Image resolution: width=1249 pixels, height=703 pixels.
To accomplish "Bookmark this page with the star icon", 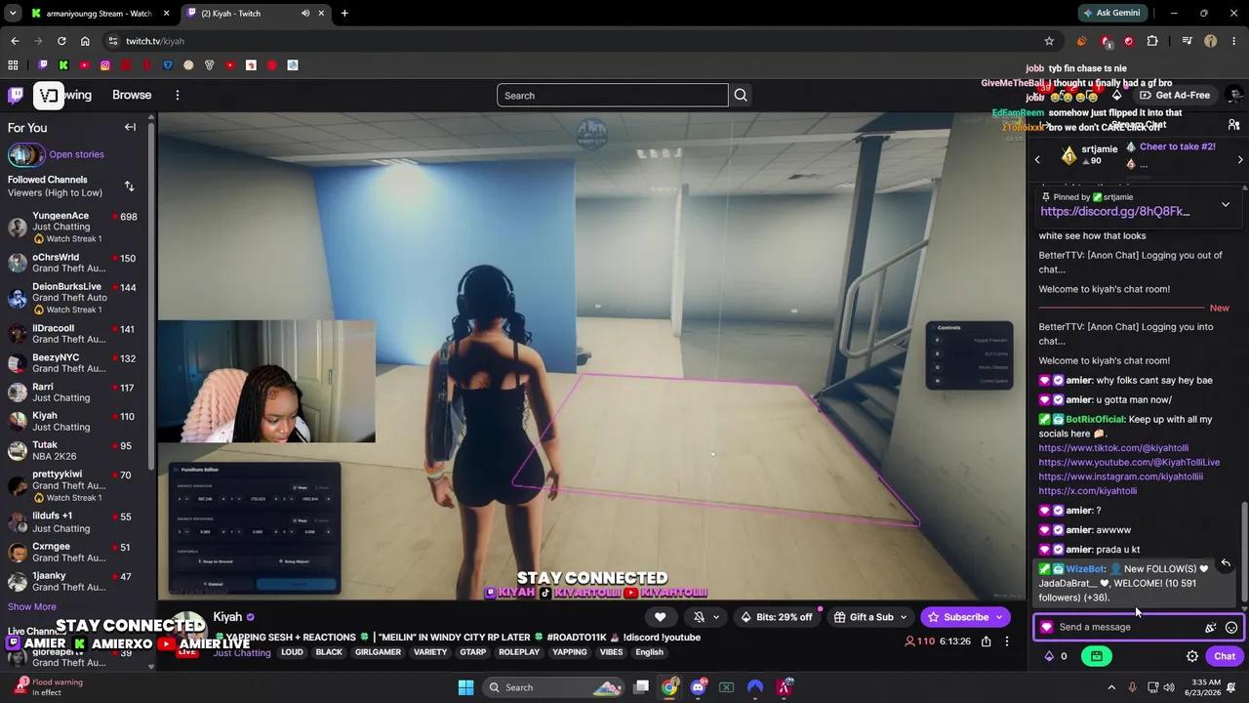I will click(1049, 41).
